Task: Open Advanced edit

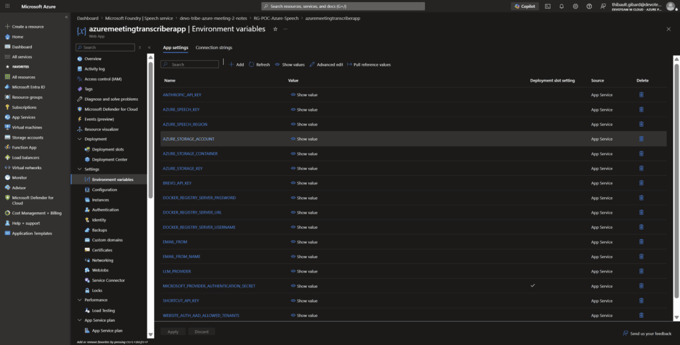Action: click(x=326, y=64)
